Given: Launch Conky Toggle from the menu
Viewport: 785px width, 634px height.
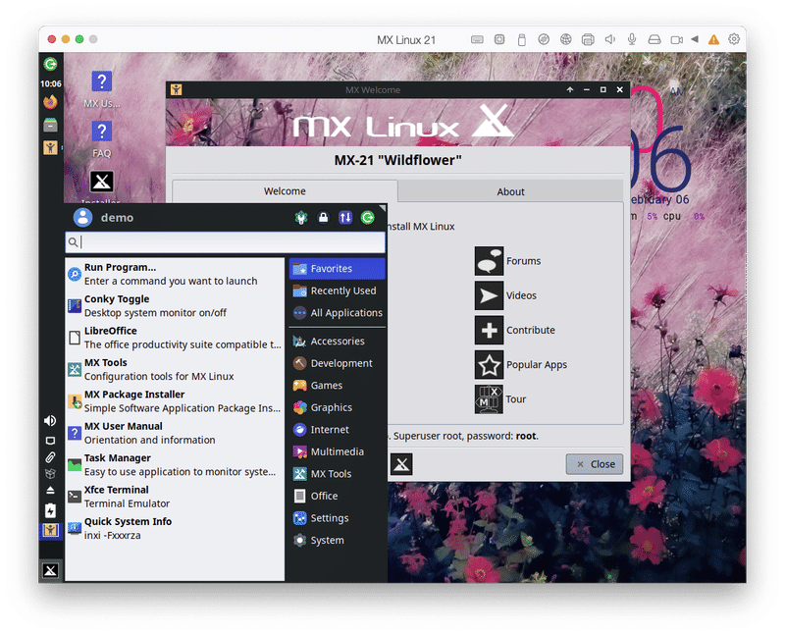Looking at the screenshot, I should (175, 305).
